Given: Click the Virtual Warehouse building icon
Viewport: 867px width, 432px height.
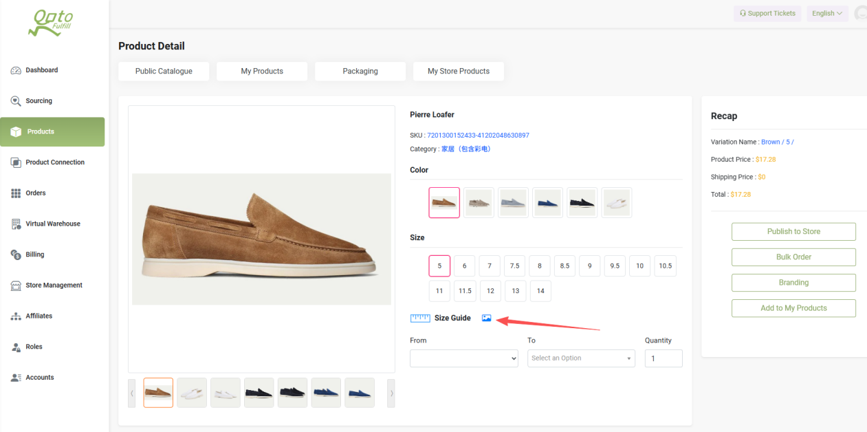Looking at the screenshot, I should [x=16, y=224].
